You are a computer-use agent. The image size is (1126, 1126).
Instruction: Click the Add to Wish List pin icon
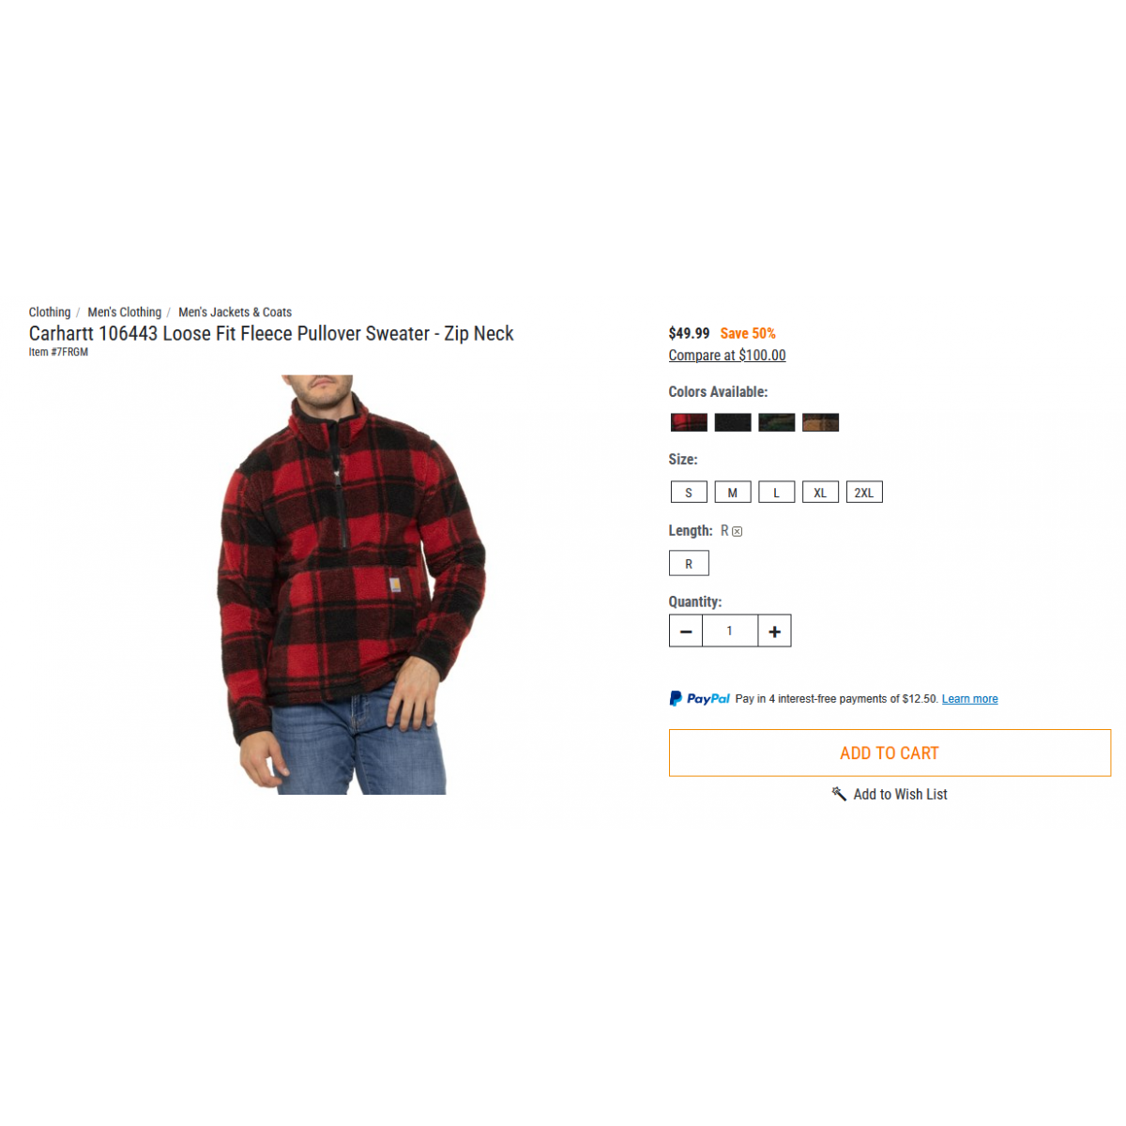pyautogui.click(x=839, y=794)
